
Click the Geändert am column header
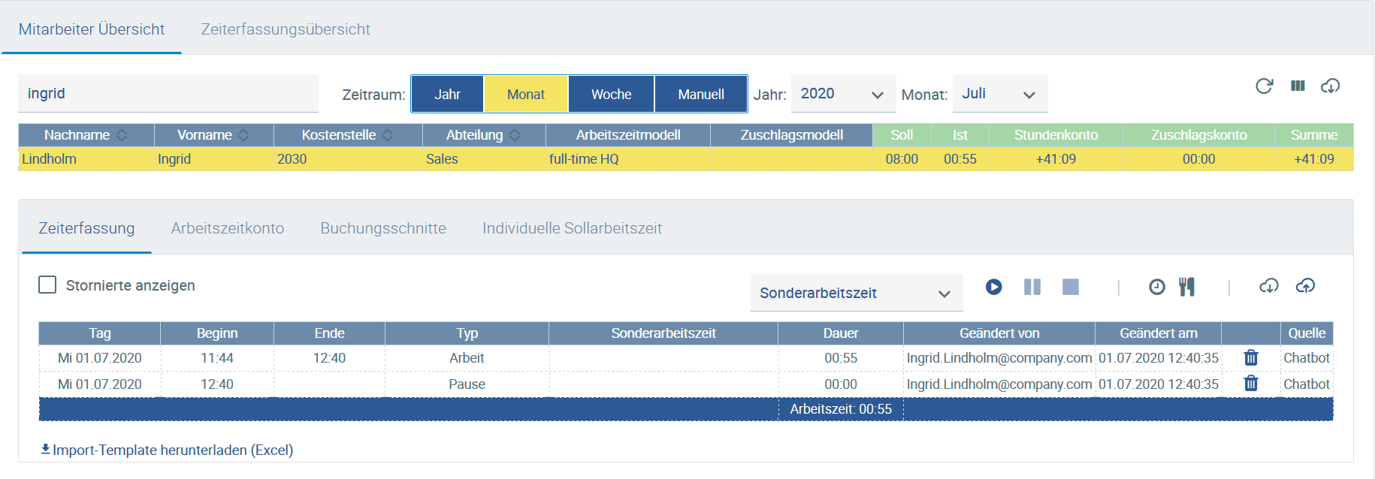pyautogui.click(x=1159, y=333)
